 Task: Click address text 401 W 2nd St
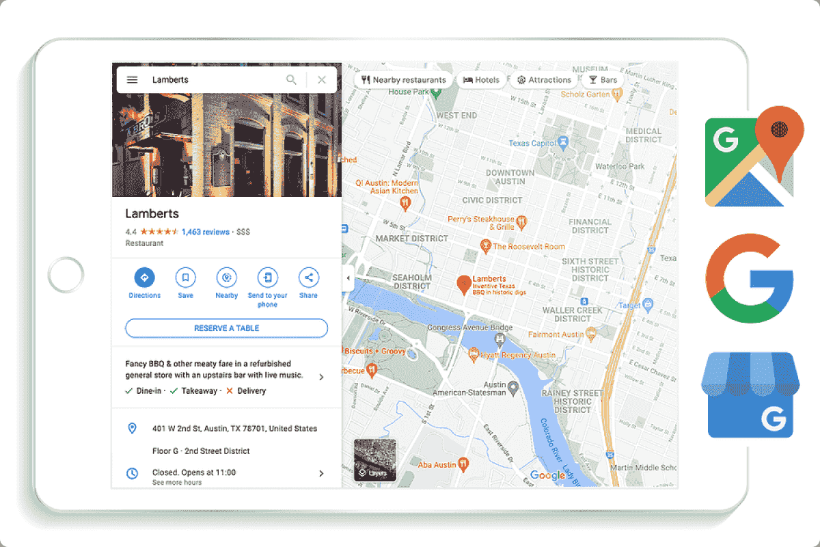[x=234, y=429]
